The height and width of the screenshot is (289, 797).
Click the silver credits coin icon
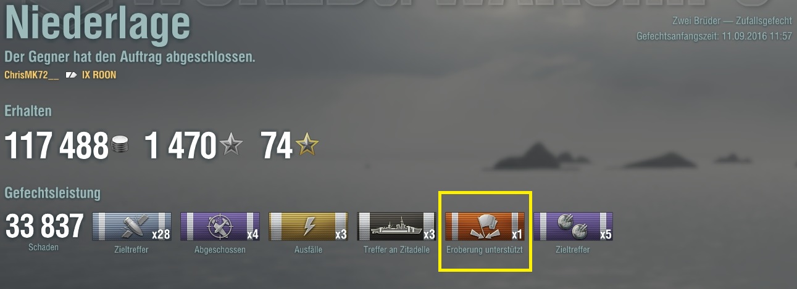pos(122,147)
